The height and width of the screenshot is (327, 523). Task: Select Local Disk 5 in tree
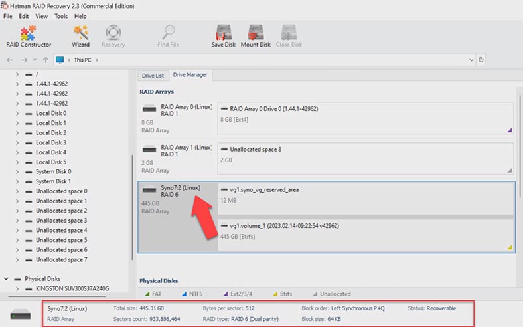pyautogui.click(x=51, y=162)
